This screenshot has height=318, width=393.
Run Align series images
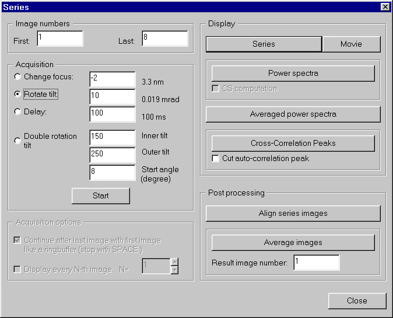(x=293, y=213)
